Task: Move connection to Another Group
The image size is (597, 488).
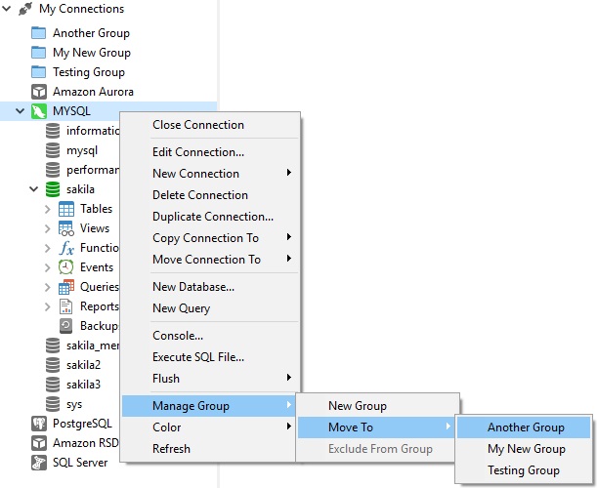Action: (524, 427)
